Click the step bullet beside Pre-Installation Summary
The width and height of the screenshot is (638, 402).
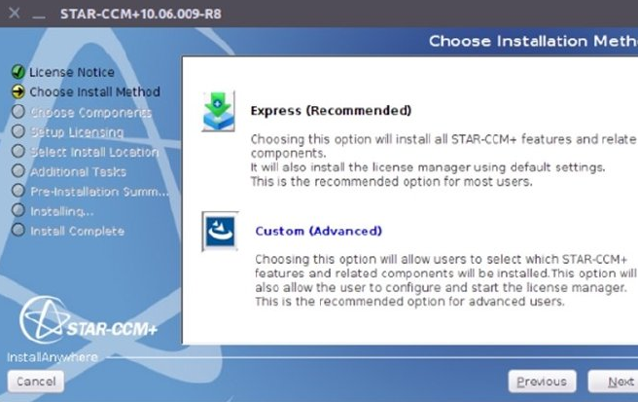[18, 190]
